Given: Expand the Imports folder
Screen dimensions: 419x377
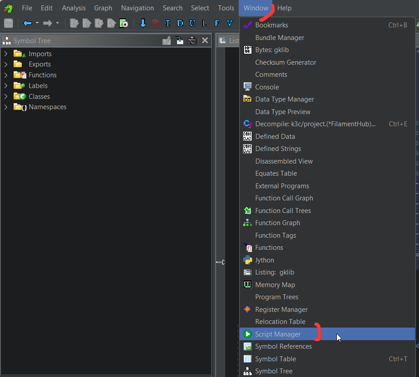Looking at the screenshot, I should tap(6, 54).
